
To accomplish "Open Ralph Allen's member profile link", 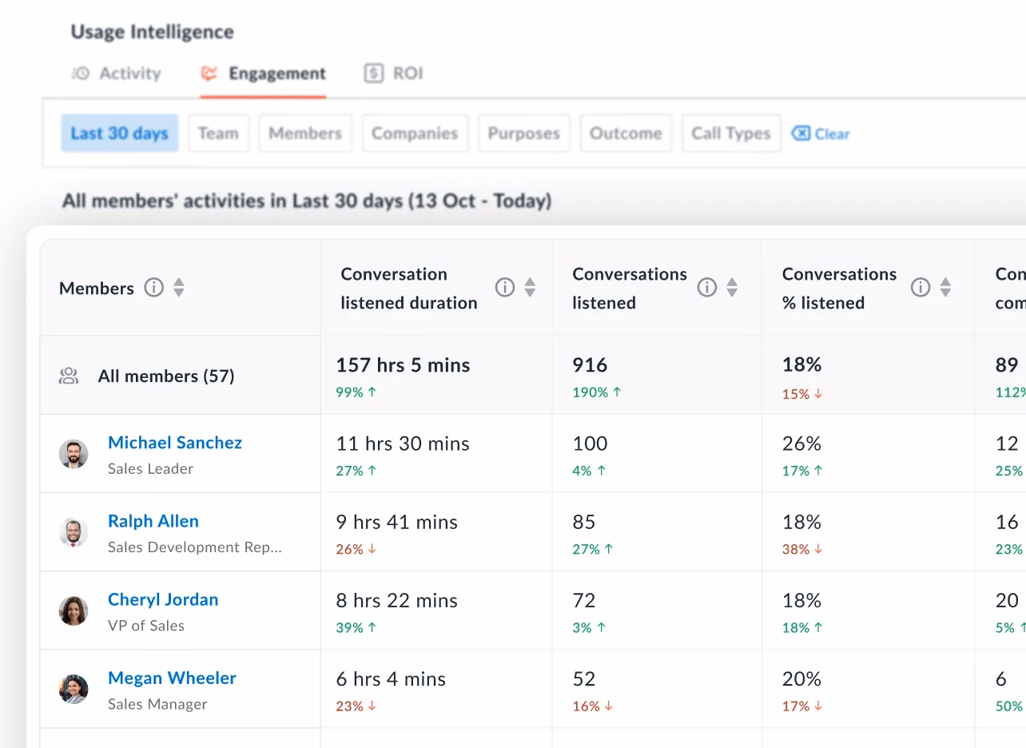I will coord(153,521).
